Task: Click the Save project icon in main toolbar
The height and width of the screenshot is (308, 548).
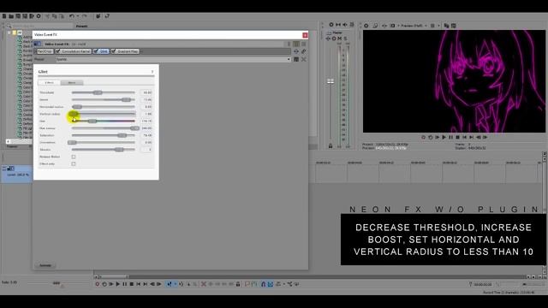Action: [18, 16]
